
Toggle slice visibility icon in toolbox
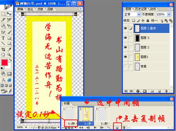point(9,74)
